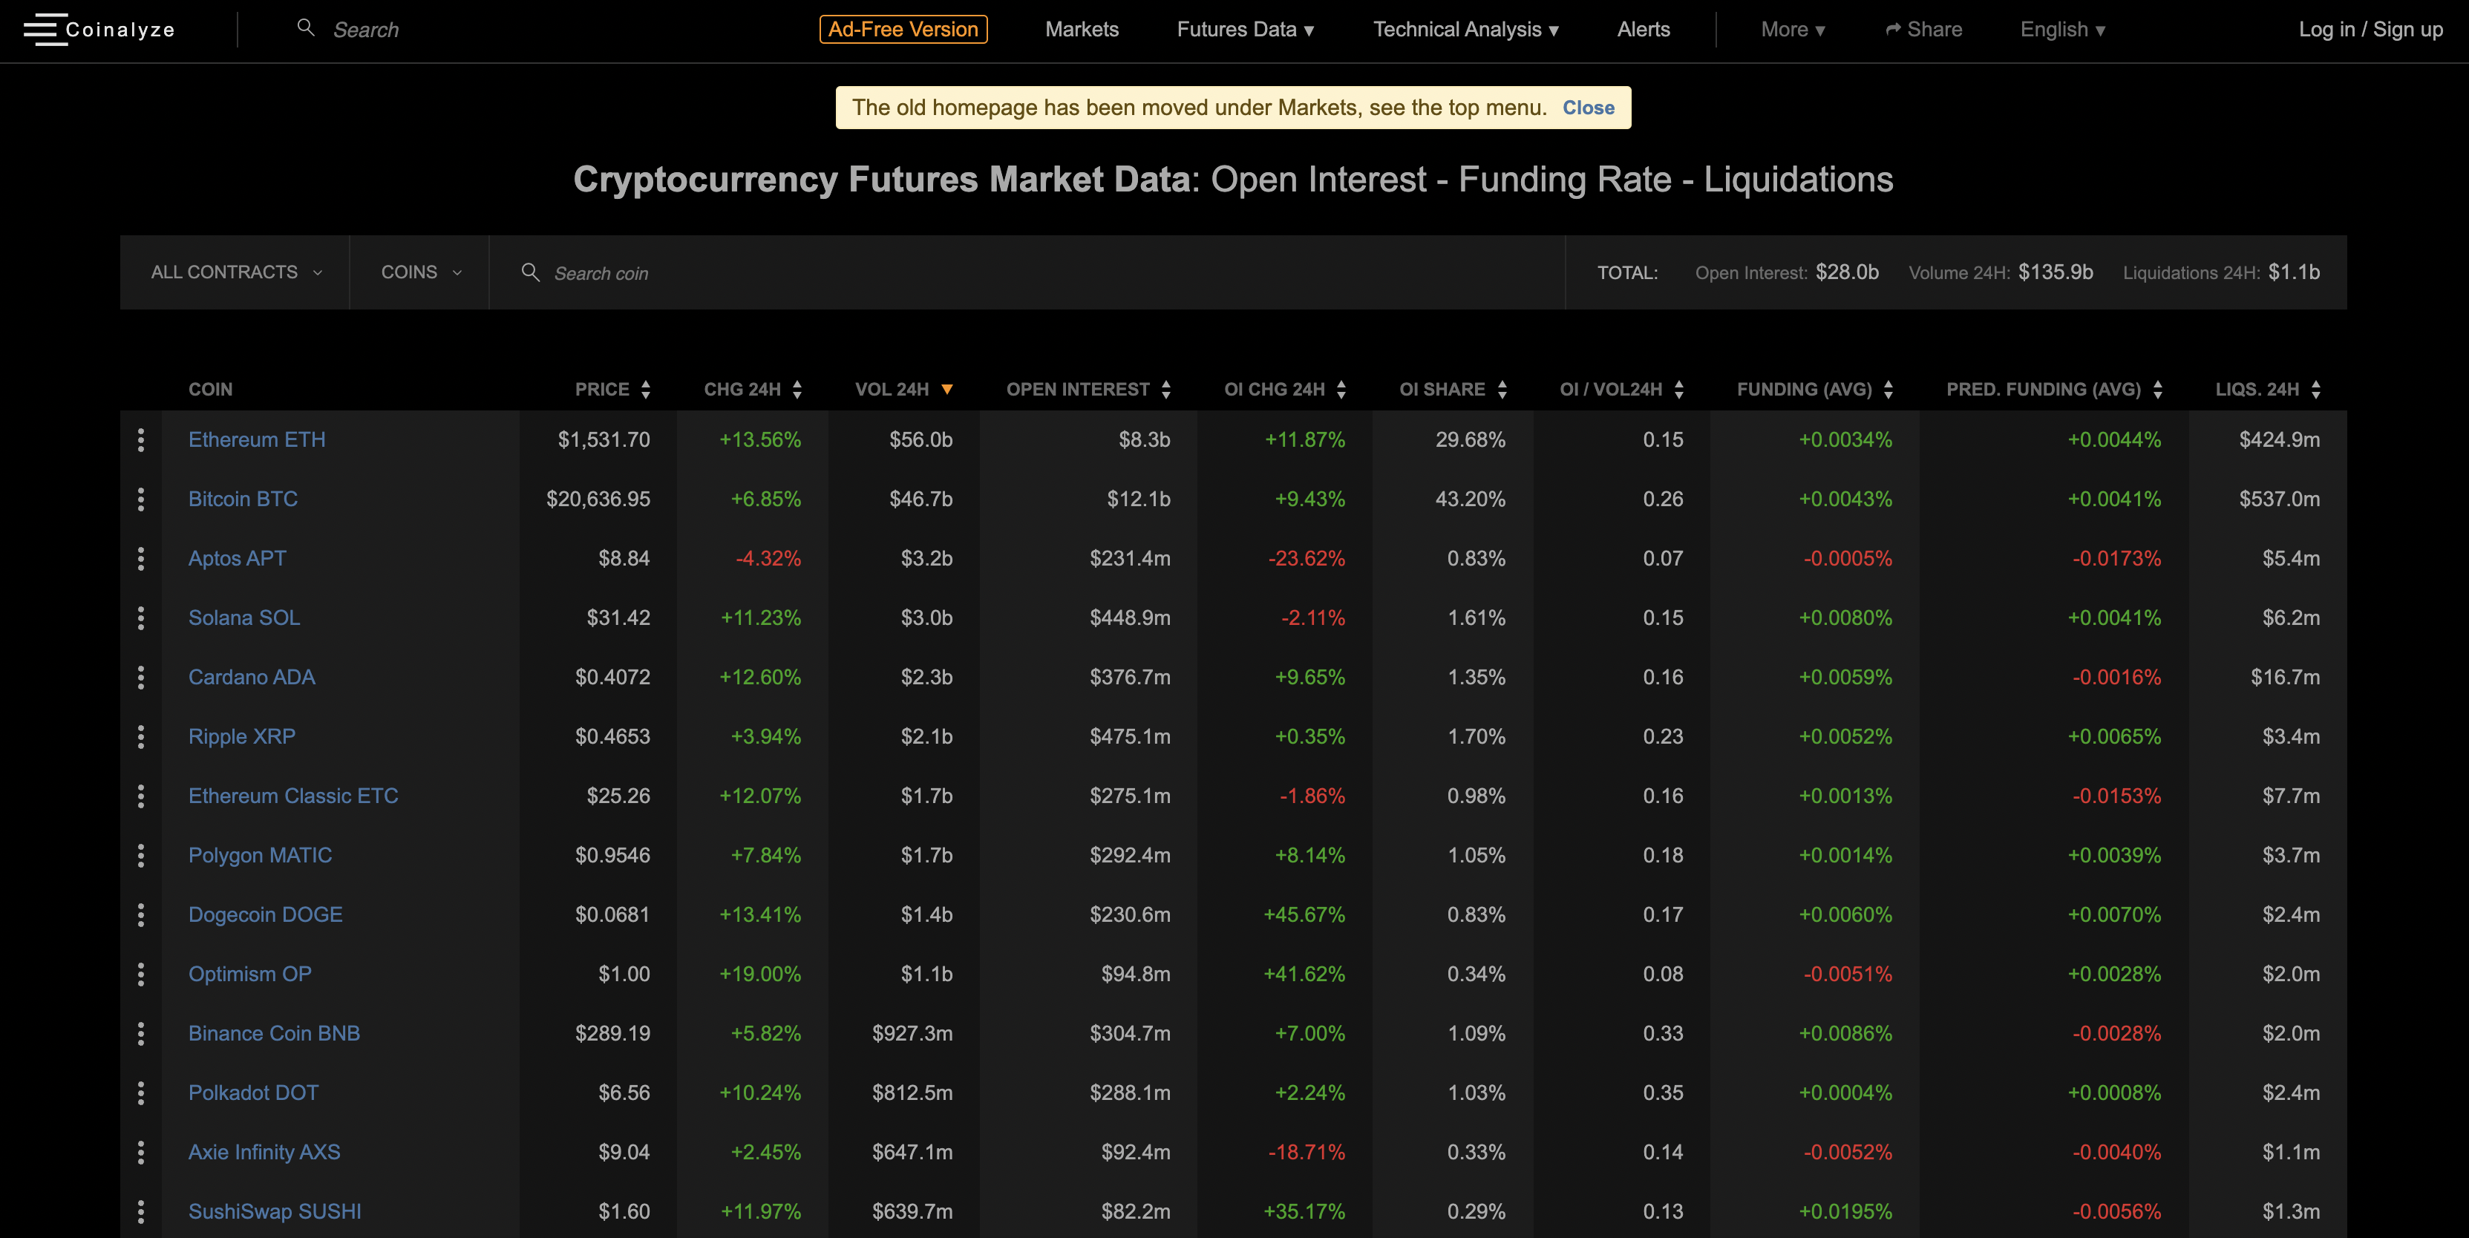2469x1238 pixels.
Task: Expand the COINS filter dropdown
Action: pos(421,272)
